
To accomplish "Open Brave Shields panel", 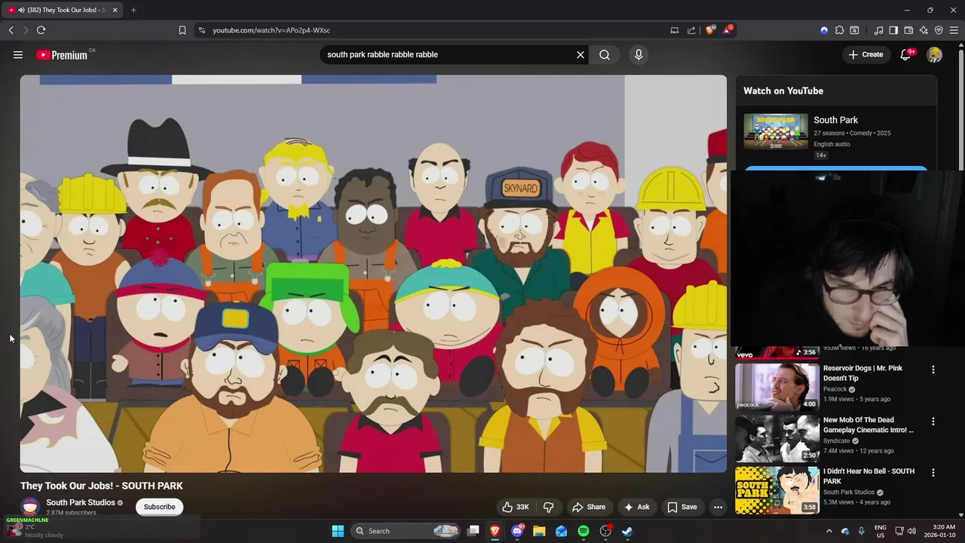I will 709,30.
